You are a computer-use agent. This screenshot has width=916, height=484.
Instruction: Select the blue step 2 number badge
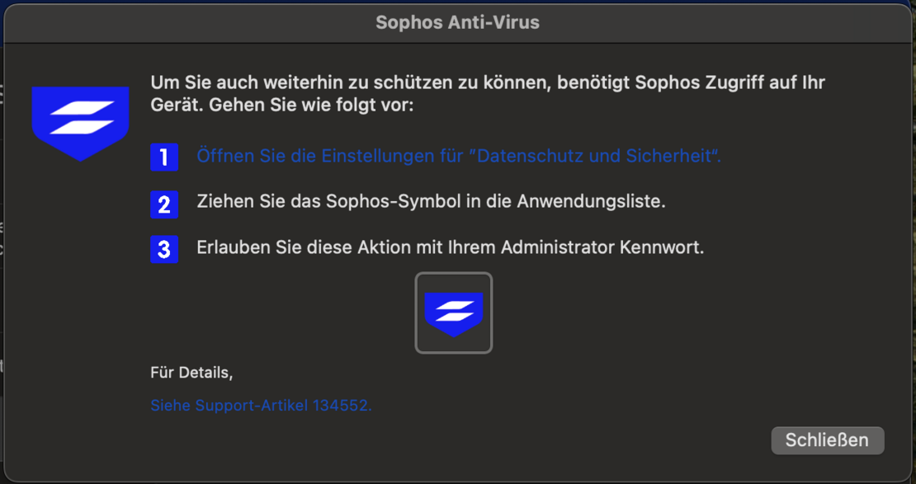[164, 204]
